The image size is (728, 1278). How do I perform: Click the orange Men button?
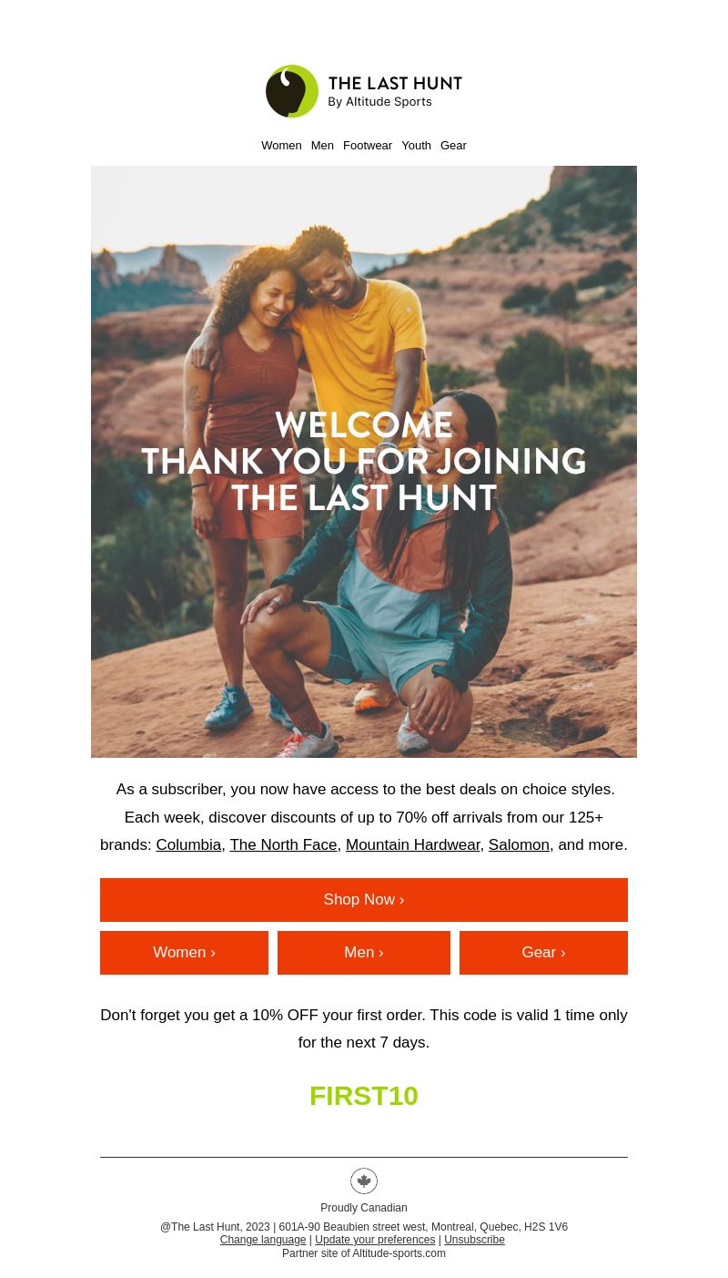[364, 953]
